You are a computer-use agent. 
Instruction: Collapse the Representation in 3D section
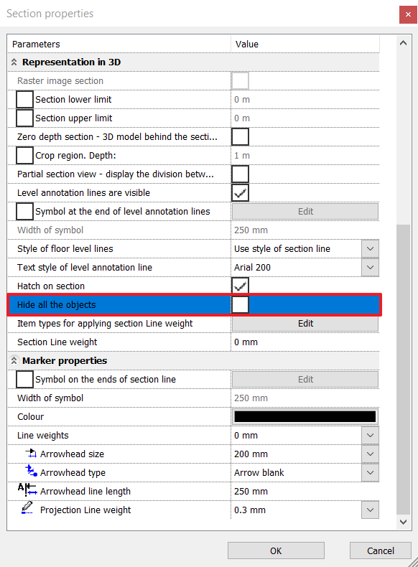coord(14,62)
